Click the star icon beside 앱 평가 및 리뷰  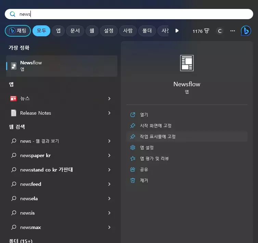click(x=133, y=158)
